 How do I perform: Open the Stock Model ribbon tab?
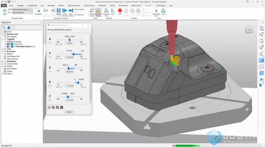click(123, 5)
